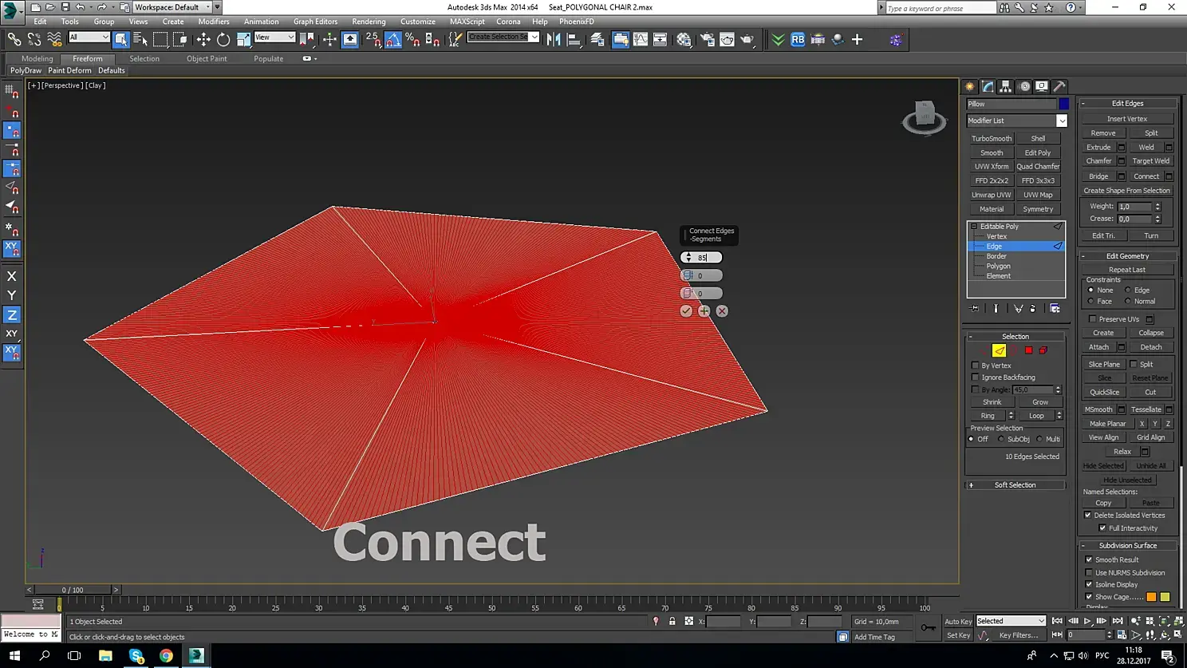
Task: Open the Graph Editors menu
Action: [315, 22]
